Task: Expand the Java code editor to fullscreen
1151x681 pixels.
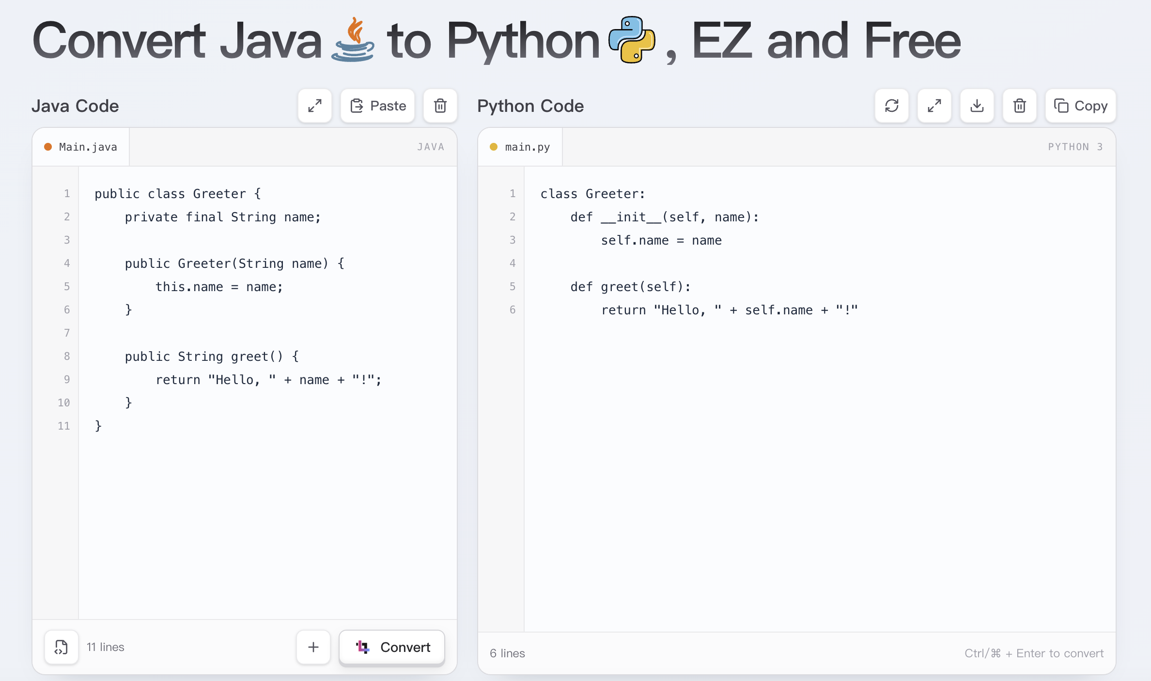Action: [315, 106]
